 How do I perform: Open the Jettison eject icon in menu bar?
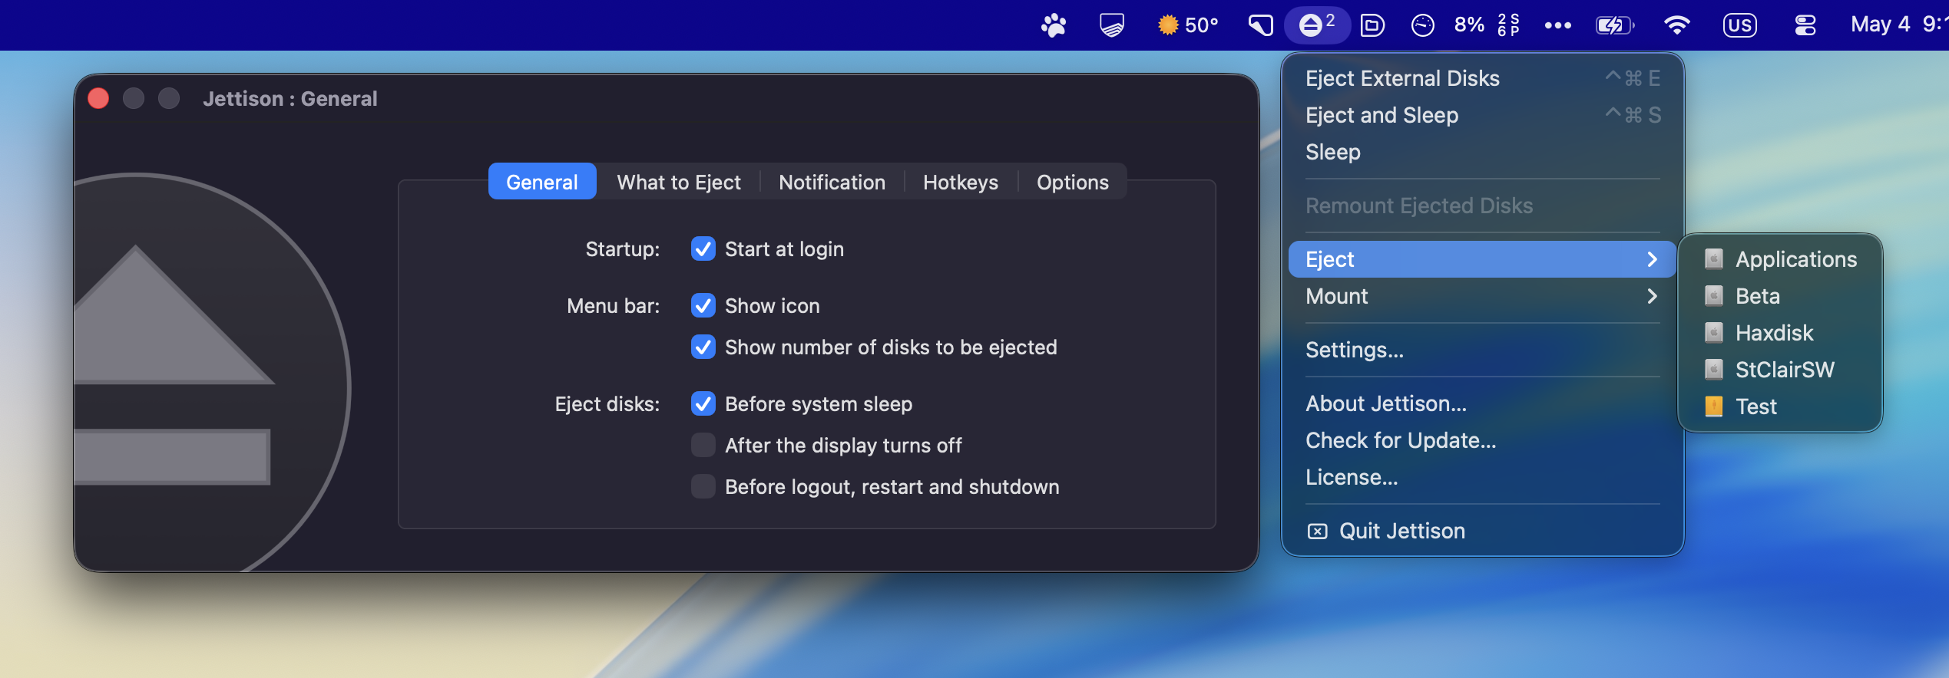pos(1317,25)
